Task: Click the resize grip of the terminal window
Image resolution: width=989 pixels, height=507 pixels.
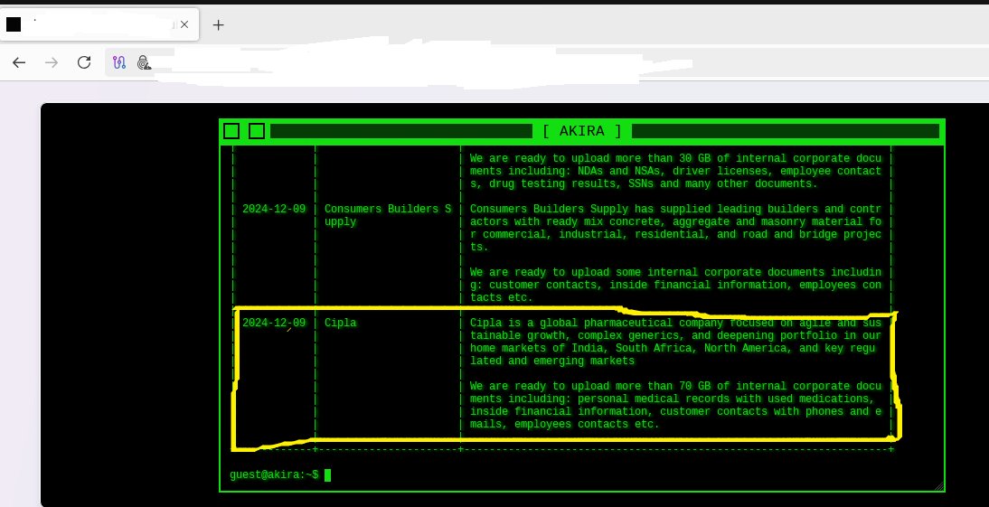Action: click(x=938, y=485)
